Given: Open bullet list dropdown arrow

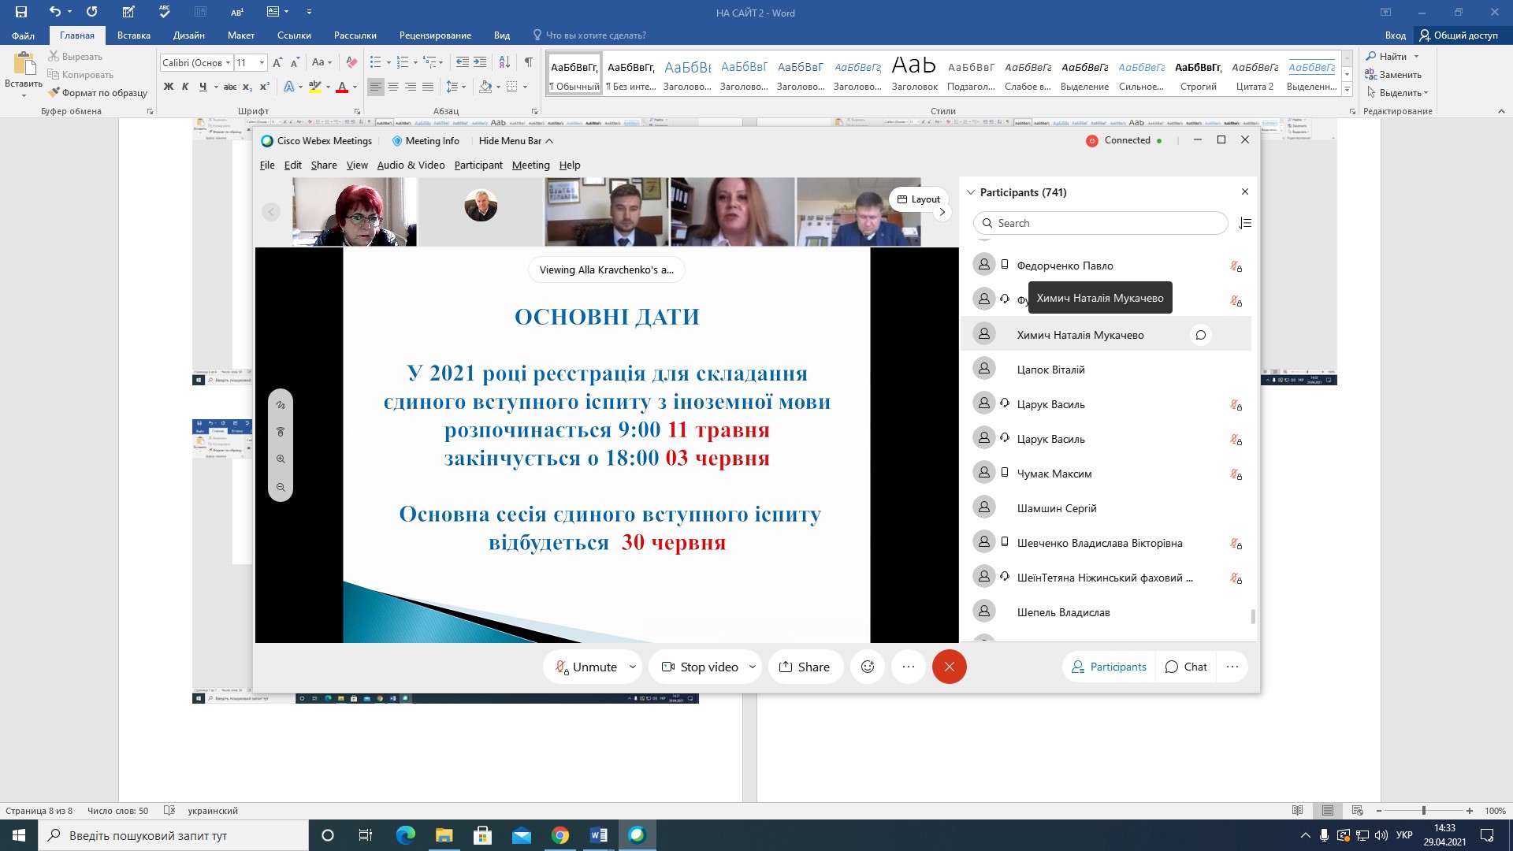Looking at the screenshot, I should (388, 62).
